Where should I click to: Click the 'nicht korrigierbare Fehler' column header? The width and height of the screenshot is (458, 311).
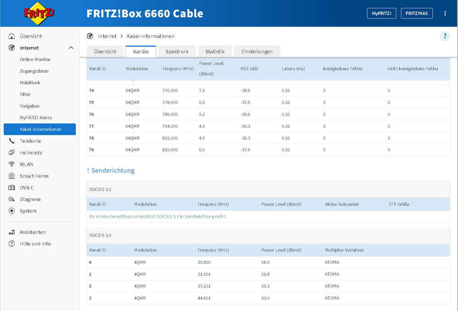click(413, 69)
